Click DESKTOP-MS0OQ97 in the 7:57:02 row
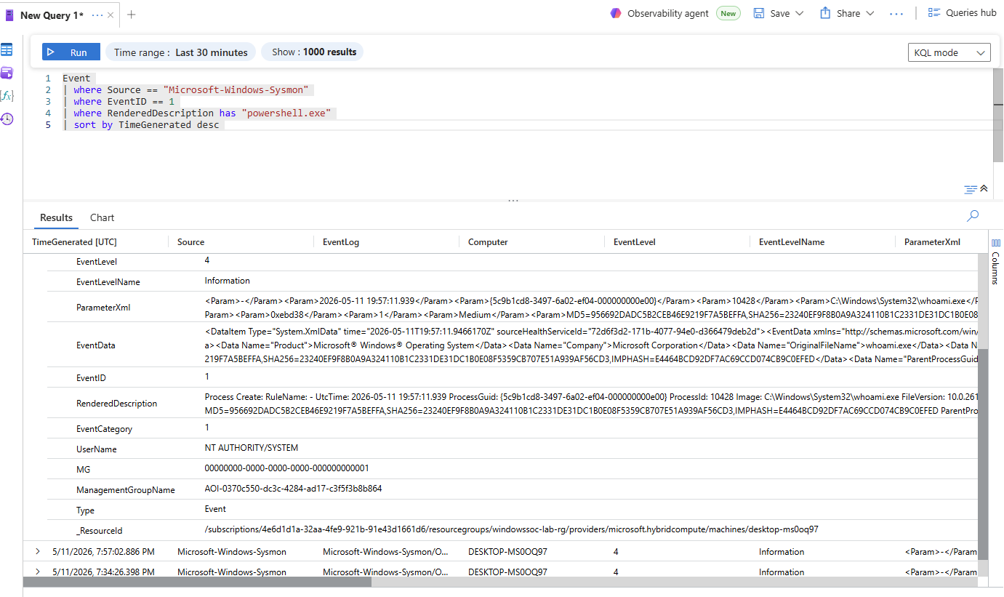1004x597 pixels. [507, 552]
